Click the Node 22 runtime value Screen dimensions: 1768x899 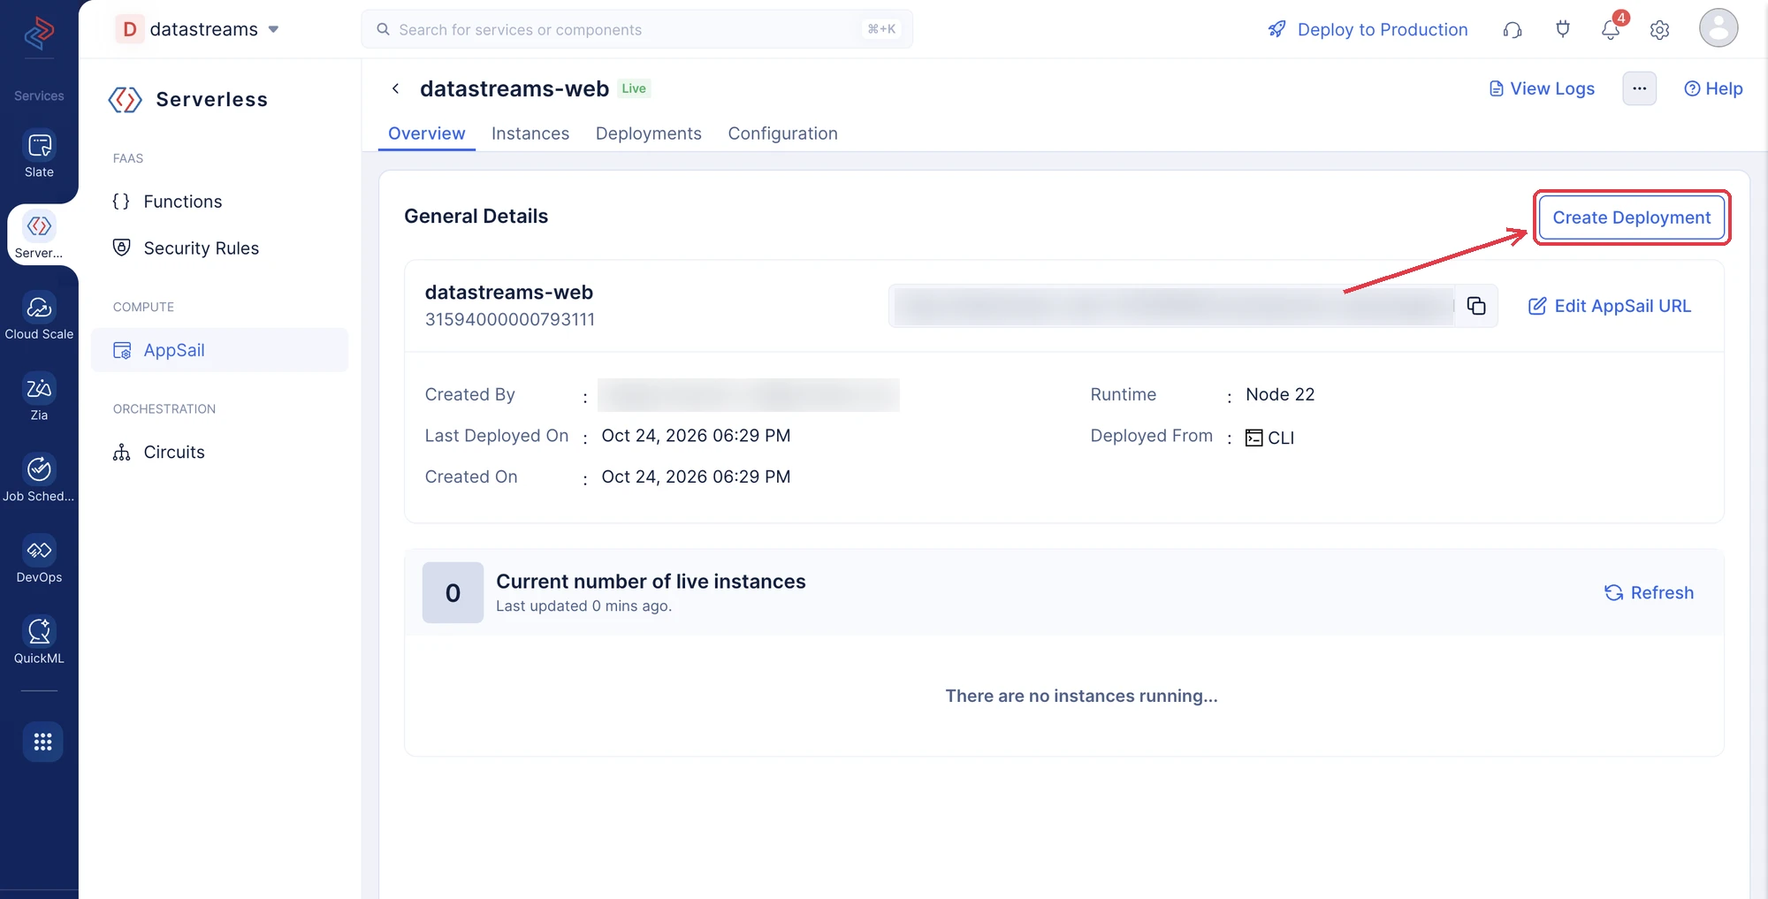point(1280,394)
